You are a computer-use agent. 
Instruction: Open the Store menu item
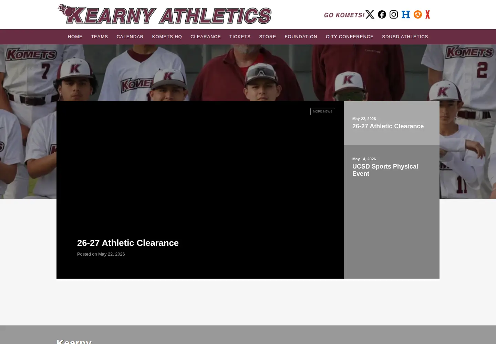point(268,37)
